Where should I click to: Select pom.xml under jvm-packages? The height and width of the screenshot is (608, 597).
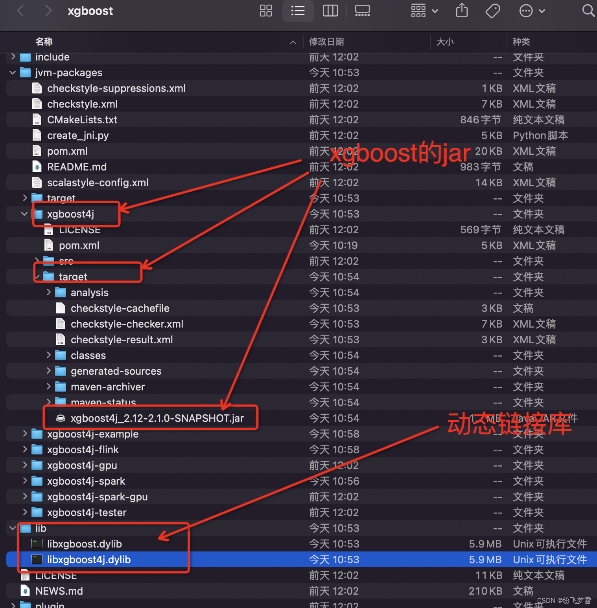[67, 151]
